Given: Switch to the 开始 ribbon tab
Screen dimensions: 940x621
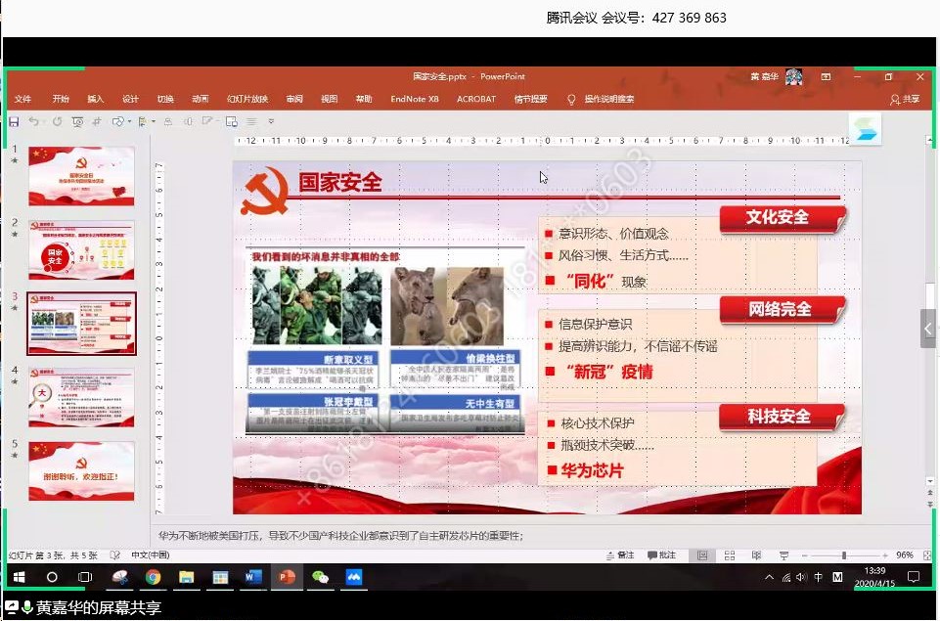Looking at the screenshot, I should pyautogui.click(x=61, y=99).
